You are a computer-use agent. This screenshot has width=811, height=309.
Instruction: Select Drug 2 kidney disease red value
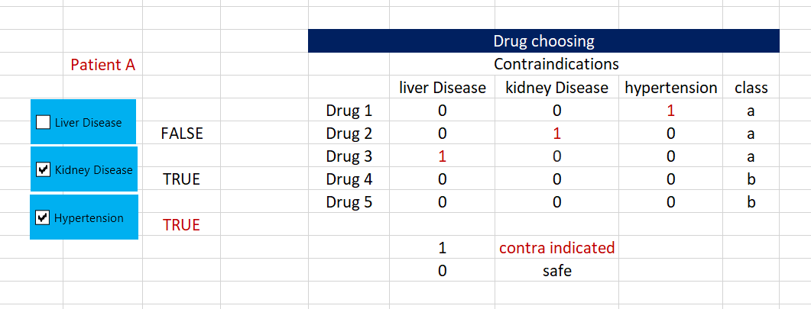556,134
